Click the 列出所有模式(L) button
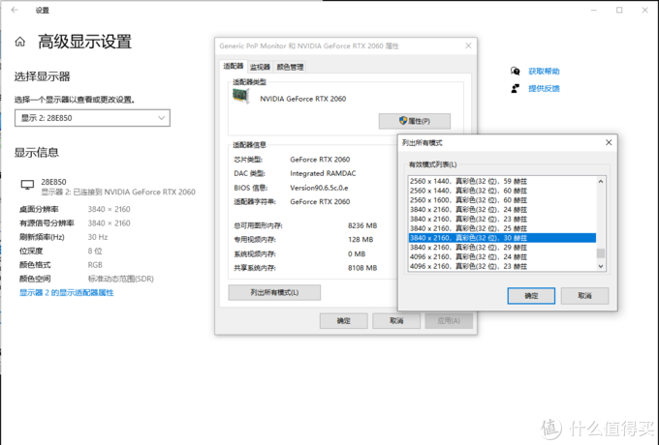This screenshot has height=445, width=659. tap(274, 292)
